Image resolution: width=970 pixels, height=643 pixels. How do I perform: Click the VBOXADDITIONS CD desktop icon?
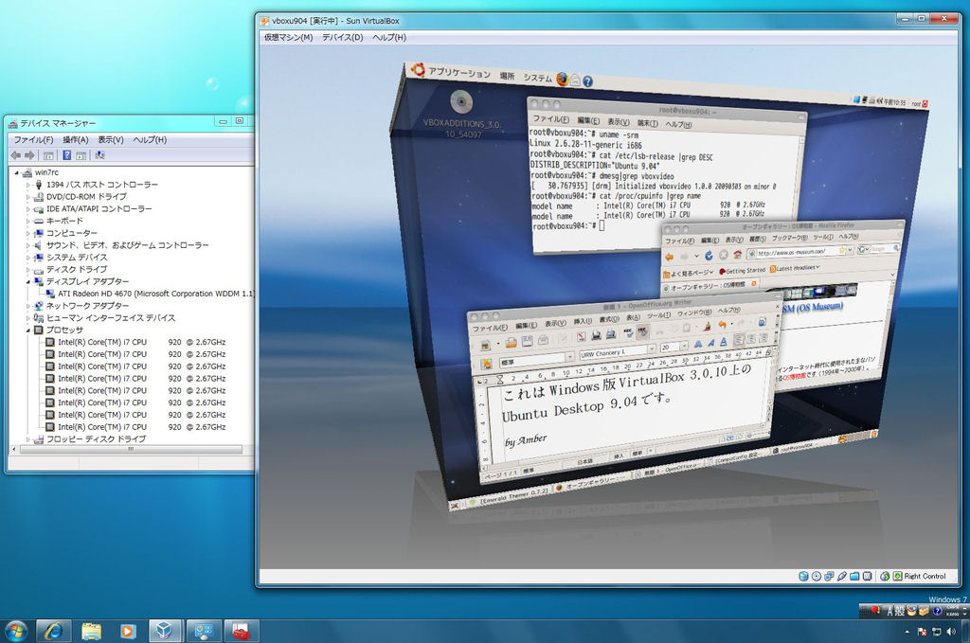pos(461,102)
